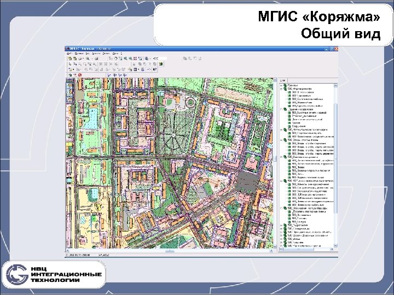The height and width of the screenshot is (295, 394).
Task: Click the red circular icon in the bottom toolbar row
Action: coord(80,75)
